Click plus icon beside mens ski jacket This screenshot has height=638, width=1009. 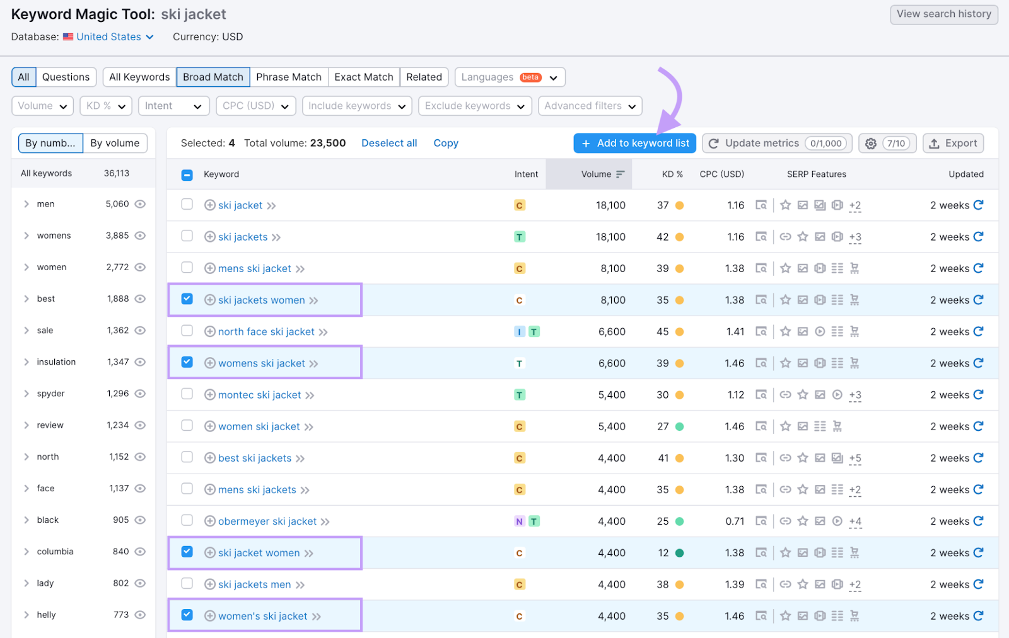(x=210, y=269)
